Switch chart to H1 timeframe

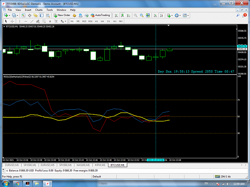tap(96, 21)
